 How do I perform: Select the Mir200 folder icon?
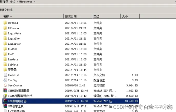5,49
